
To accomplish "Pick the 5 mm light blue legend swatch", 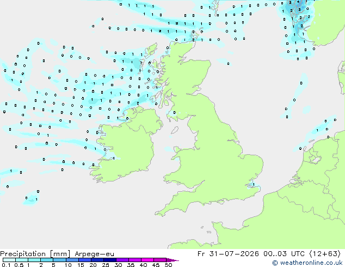I will point(59,260).
